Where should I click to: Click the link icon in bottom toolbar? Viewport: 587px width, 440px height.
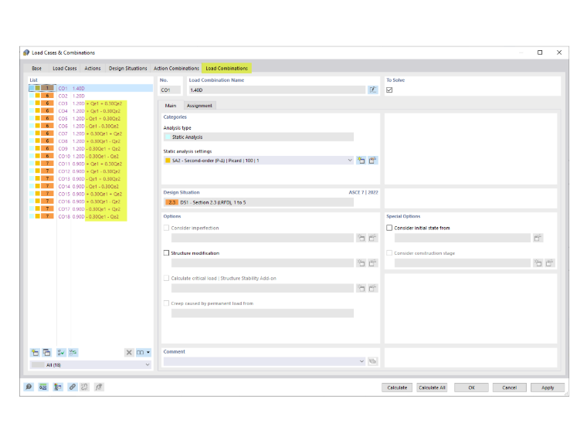point(73,387)
